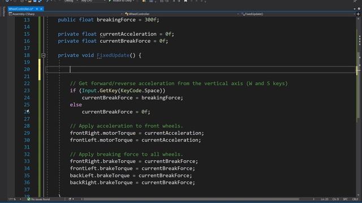Click the SPC indentation indicator
362x203 pixels.
[346, 199]
